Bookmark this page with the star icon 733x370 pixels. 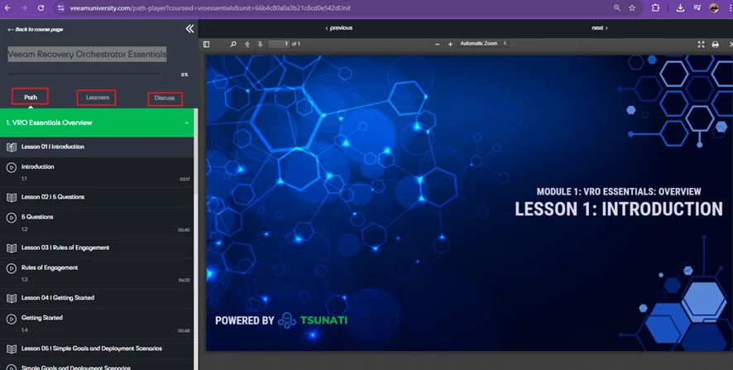(x=632, y=8)
